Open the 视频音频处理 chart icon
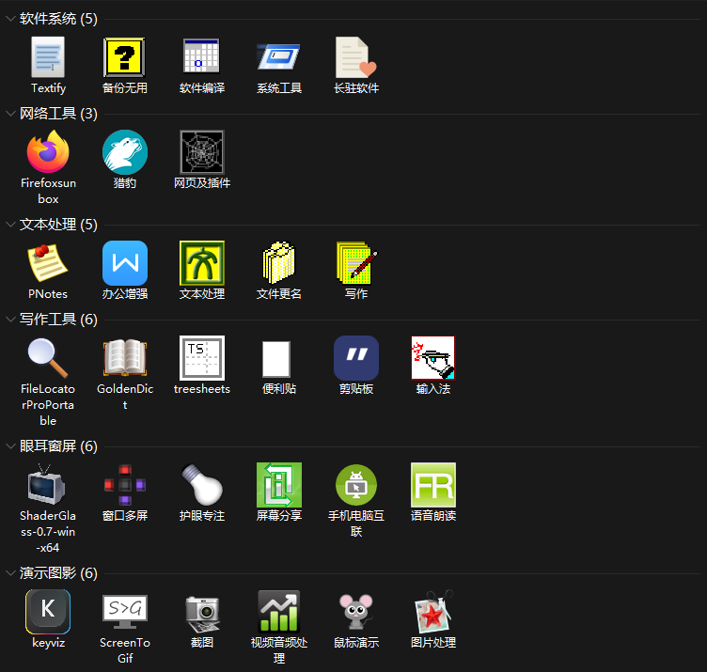 point(278,612)
